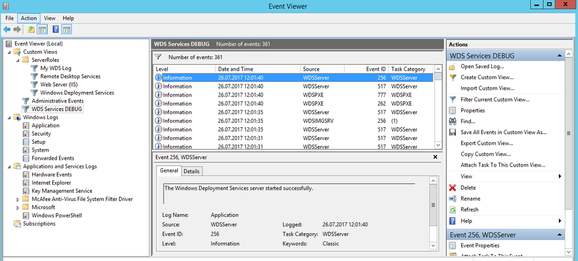Expand the McAfee Anti-Virus File System Filter Driver node

point(18,200)
